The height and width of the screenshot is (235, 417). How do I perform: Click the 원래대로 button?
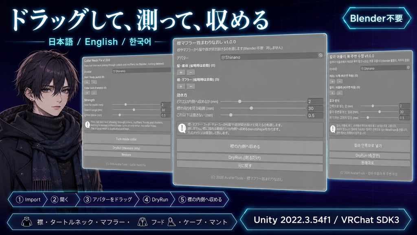pyautogui.click(x=369, y=162)
